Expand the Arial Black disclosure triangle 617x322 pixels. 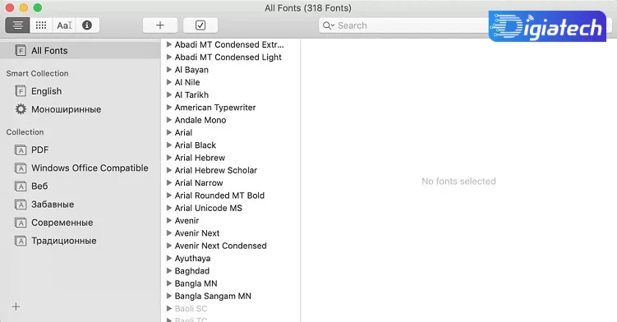pos(168,145)
